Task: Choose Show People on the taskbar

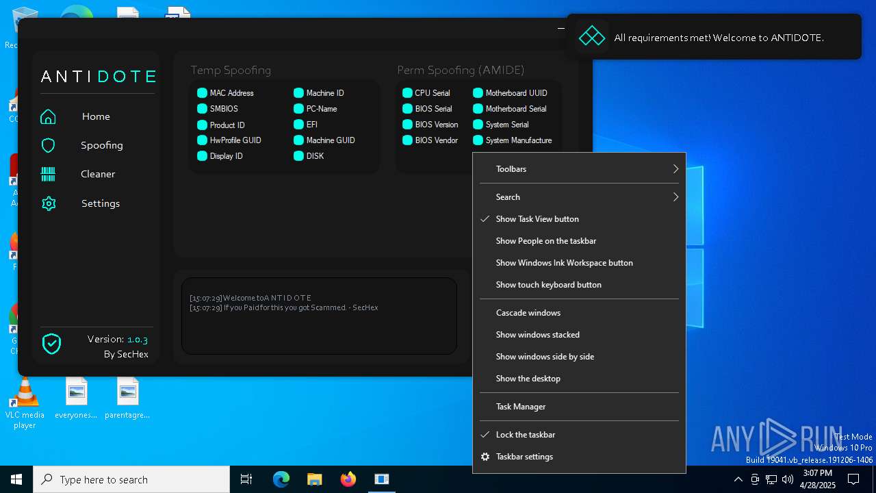Action: tap(579, 241)
